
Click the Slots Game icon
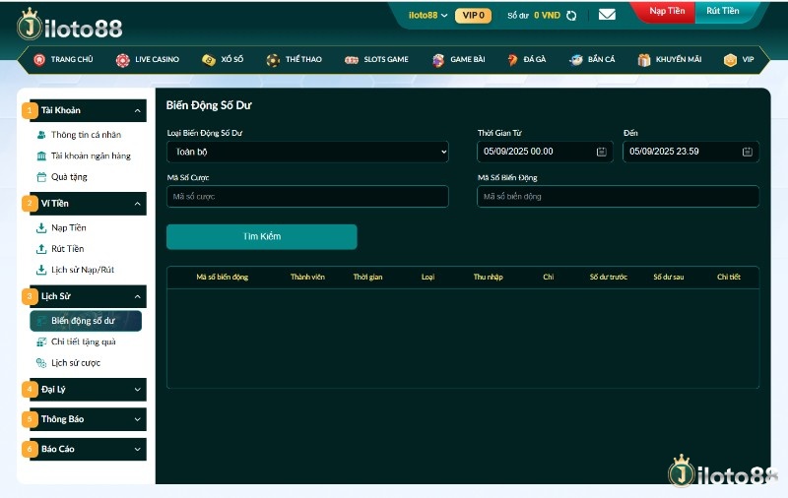pos(352,60)
